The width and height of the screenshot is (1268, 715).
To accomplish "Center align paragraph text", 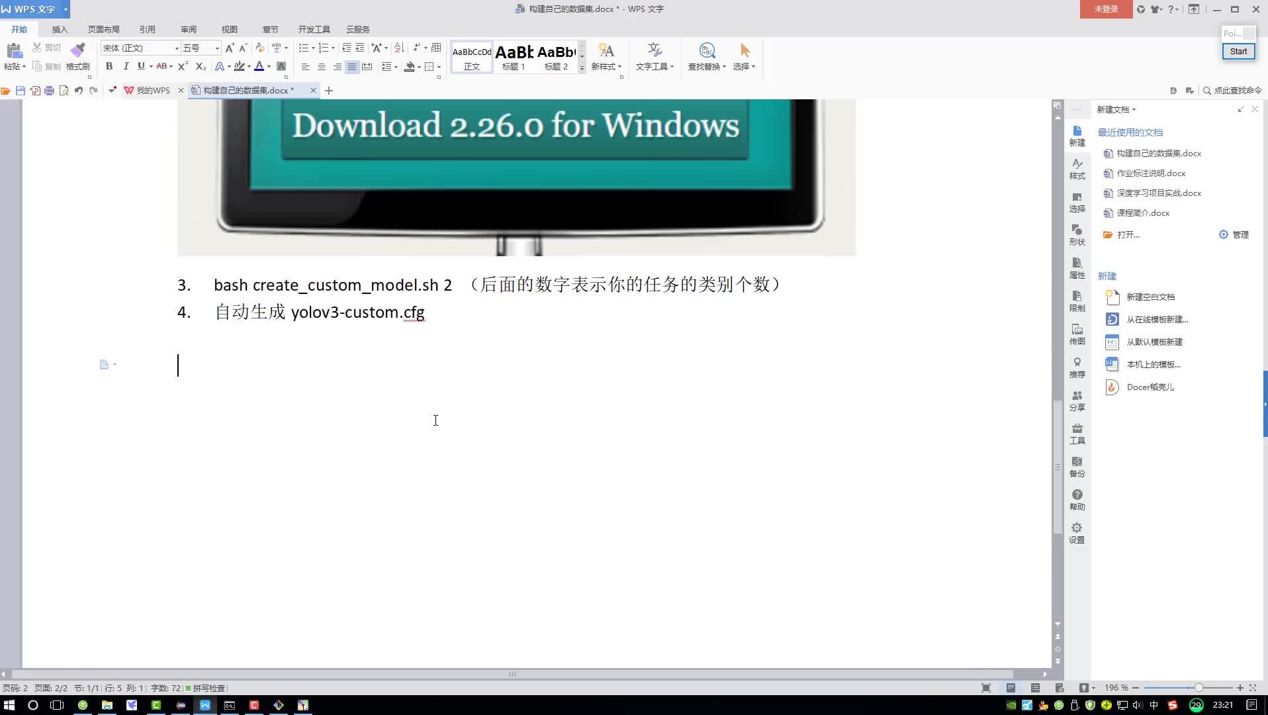I will 321,67.
